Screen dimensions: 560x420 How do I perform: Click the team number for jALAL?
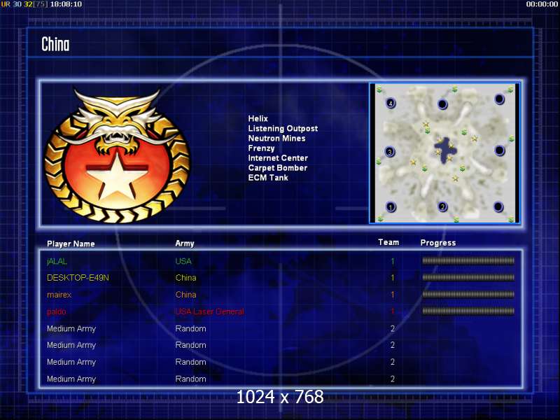(393, 261)
